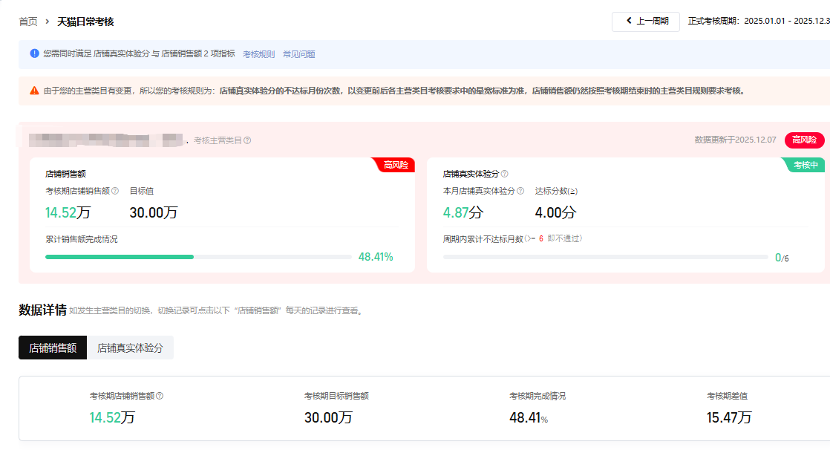Click the orange warning triangle icon
This screenshot has height=453, width=830.
coord(34,91)
